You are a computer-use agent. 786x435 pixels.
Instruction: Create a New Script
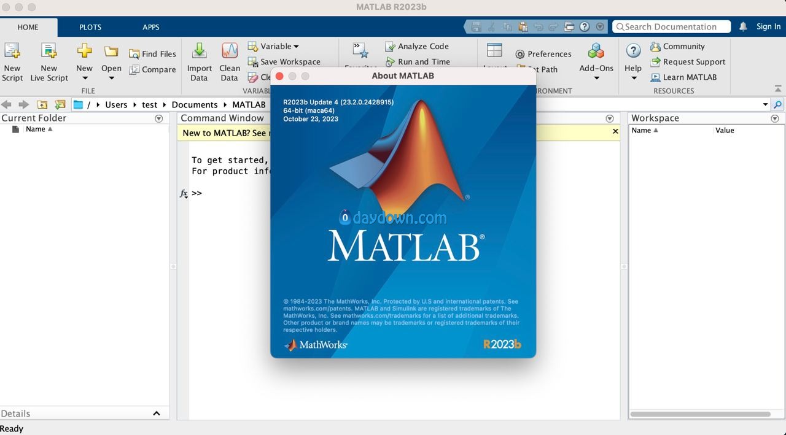12,61
